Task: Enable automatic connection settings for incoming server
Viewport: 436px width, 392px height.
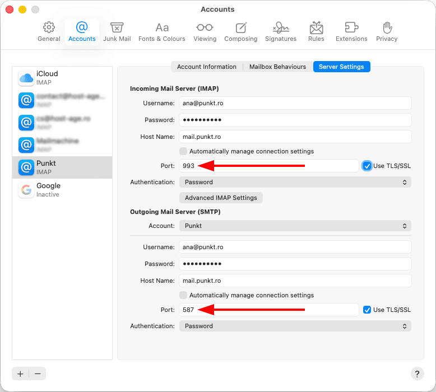Action: click(x=183, y=151)
